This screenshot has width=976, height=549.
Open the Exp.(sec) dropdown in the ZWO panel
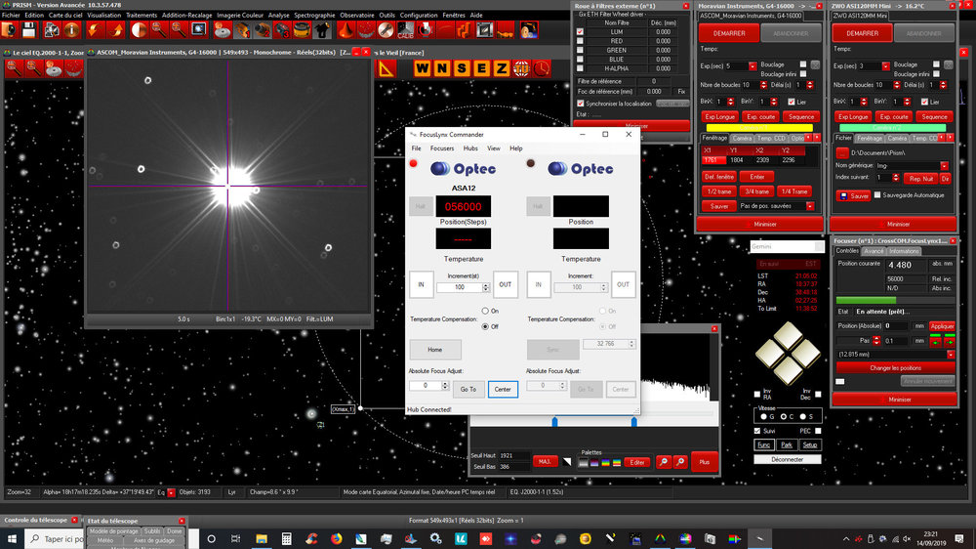point(886,66)
